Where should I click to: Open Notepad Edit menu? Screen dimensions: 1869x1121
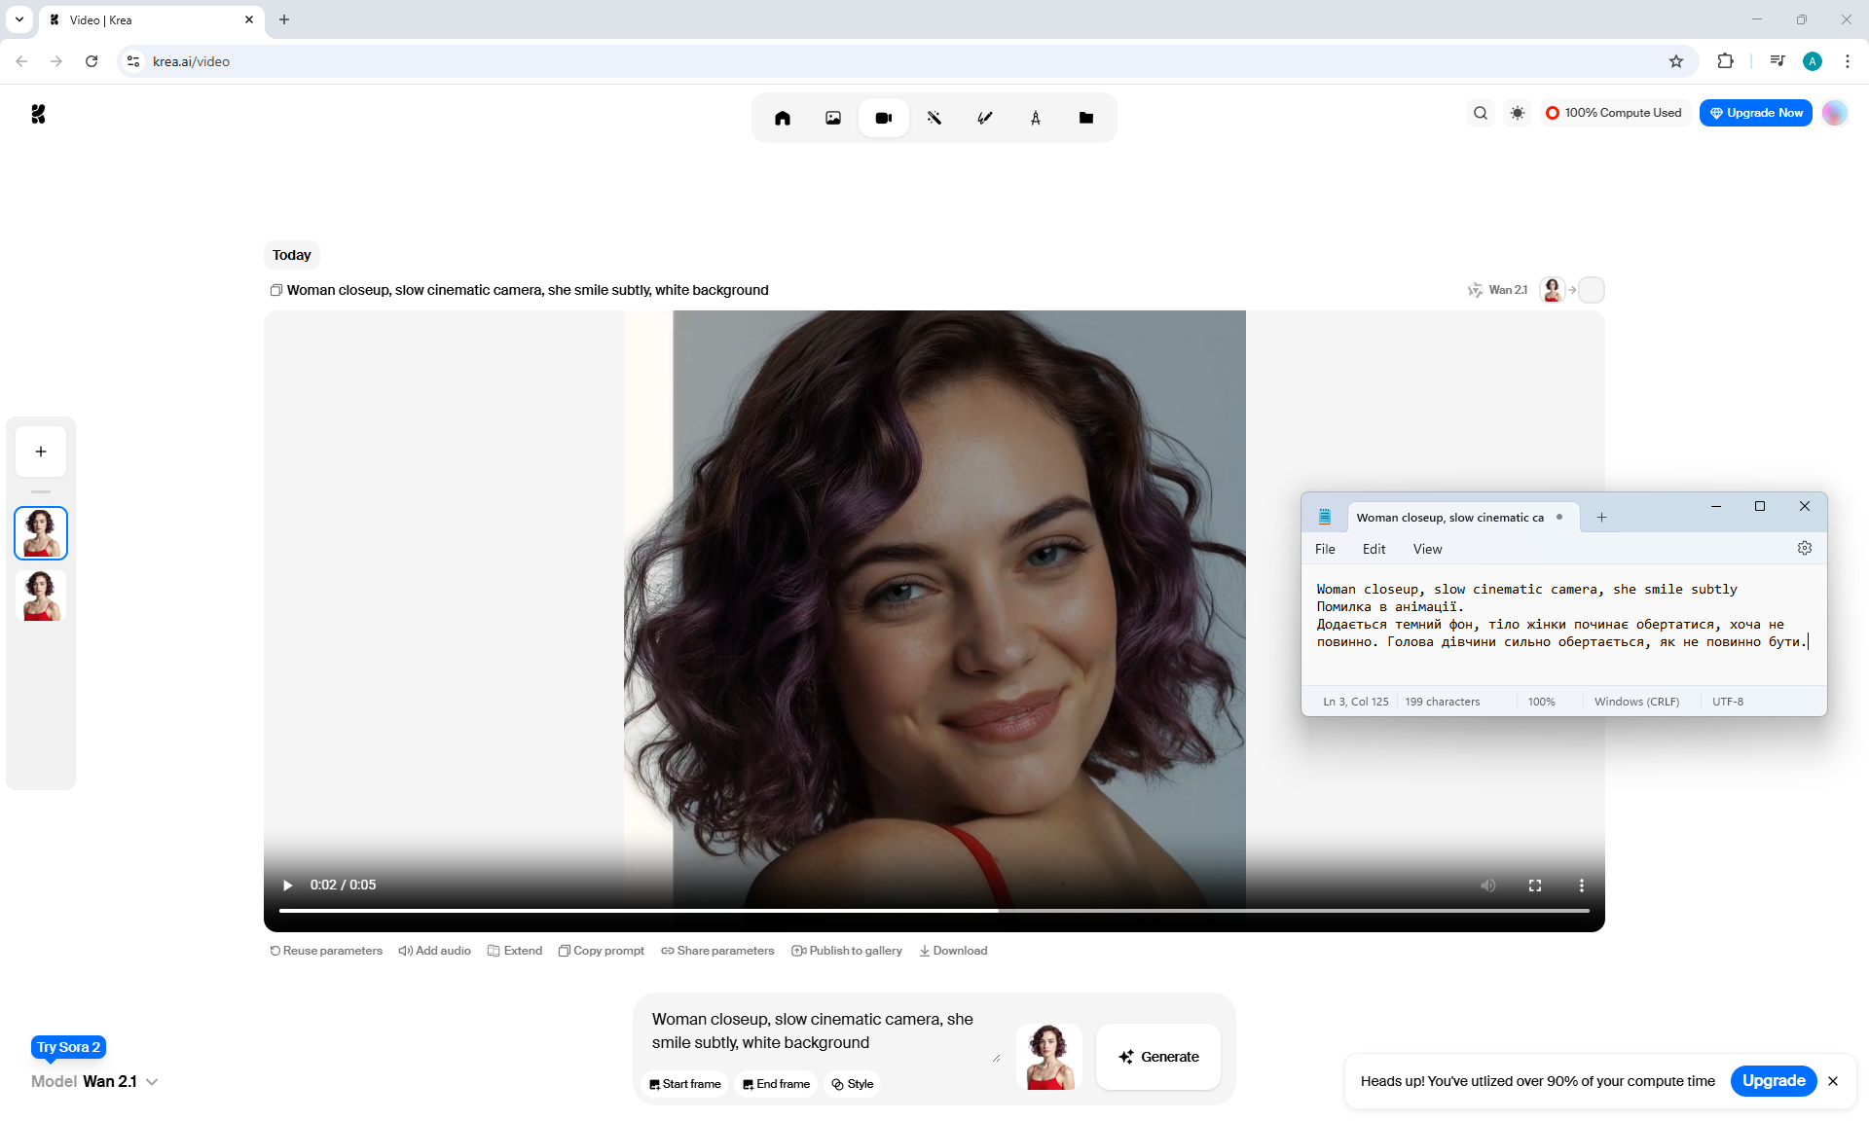[x=1373, y=549]
